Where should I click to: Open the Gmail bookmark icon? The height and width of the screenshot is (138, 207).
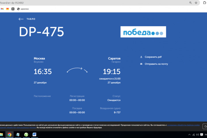(x=2, y=9)
